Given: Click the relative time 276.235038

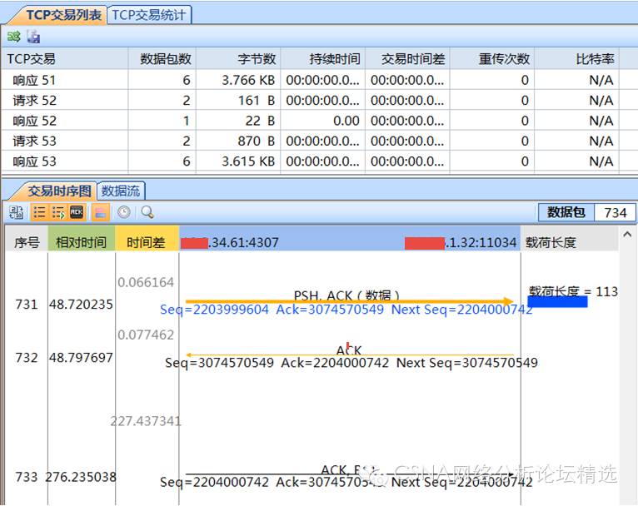Looking at the screenshot, I should [x=81, y=476].
